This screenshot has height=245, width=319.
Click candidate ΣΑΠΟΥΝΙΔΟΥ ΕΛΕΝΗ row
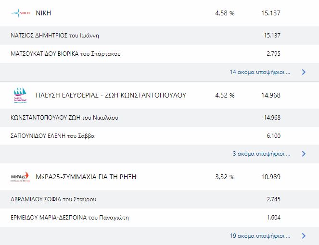160,135
